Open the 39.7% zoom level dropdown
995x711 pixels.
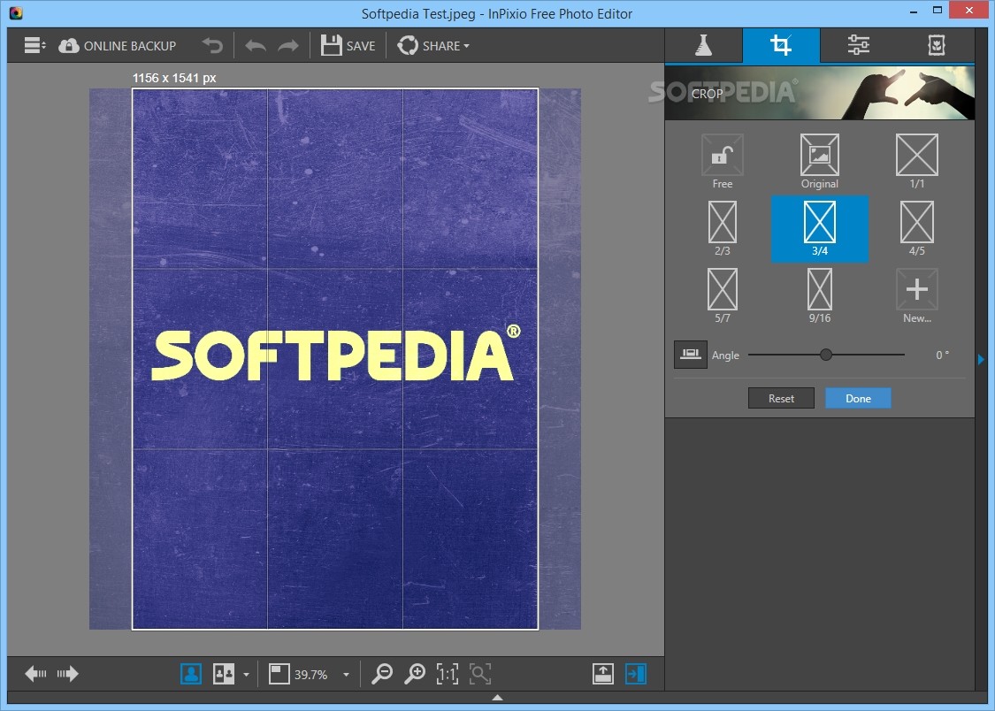point(346,675)
